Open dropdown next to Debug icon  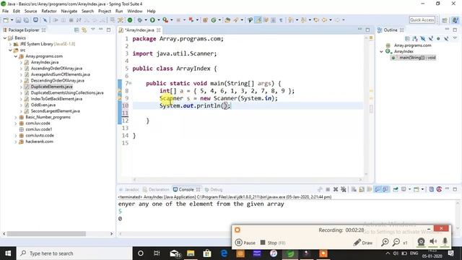click(x=146, y=20)
